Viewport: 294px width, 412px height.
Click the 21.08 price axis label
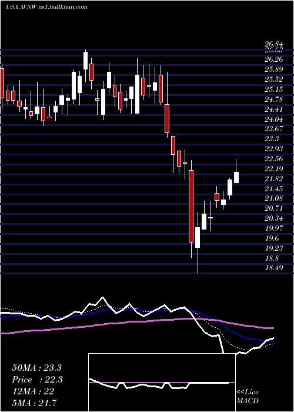pos(273,198)
